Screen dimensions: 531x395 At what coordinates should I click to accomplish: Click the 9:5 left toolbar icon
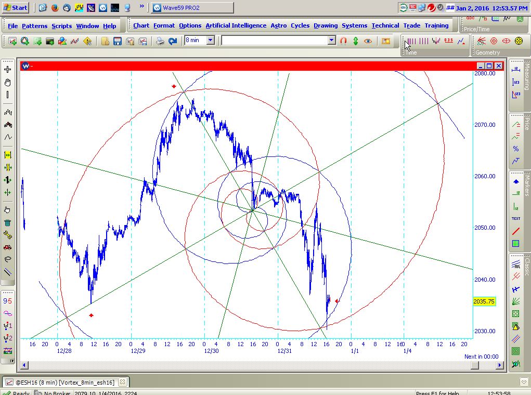pyautogui.click(x=7, y=301)
